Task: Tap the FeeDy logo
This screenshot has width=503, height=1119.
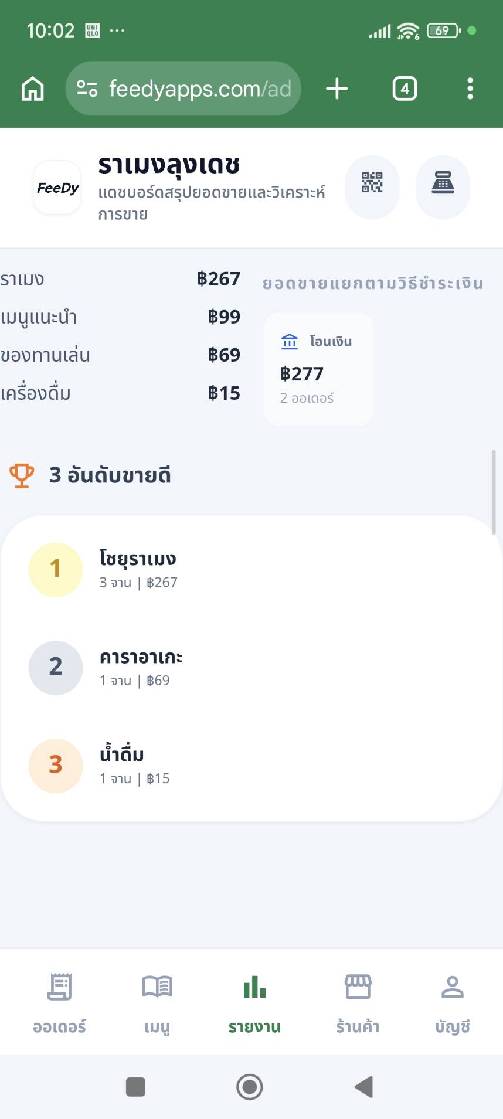Action: pyautogui.click(x=57, y=188)
